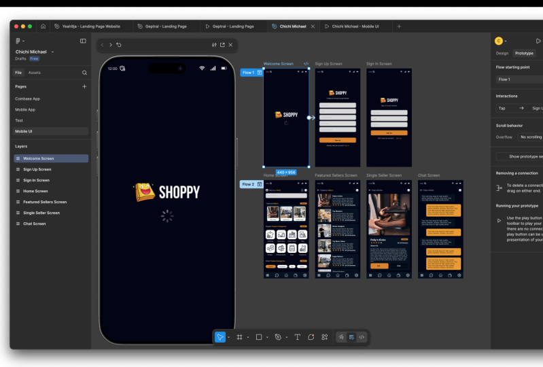Toggle the sidebar panel icon
Viewport: 543px width, 367px height.
(x=83, y=41)
